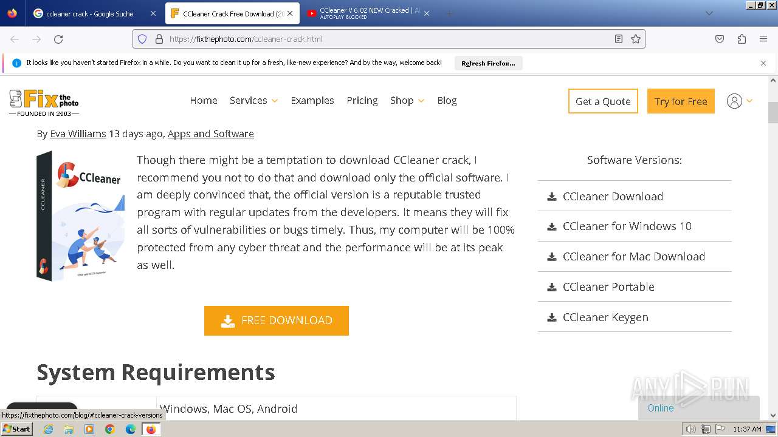This screenshot has width=778, height=437.
Task: Click the network tray icon
Action: tap(705, 429)
